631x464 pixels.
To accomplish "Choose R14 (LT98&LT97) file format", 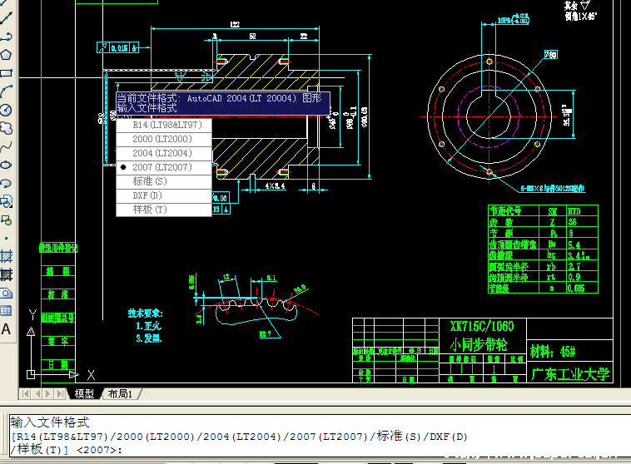I will 164,125.
